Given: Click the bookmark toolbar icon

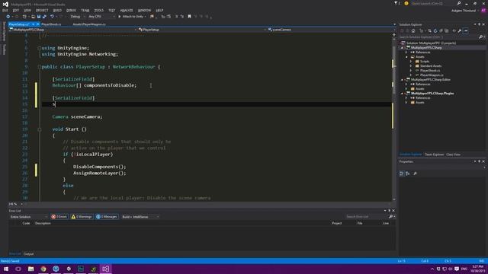Looking at the screenshot, I should point(189,17).
